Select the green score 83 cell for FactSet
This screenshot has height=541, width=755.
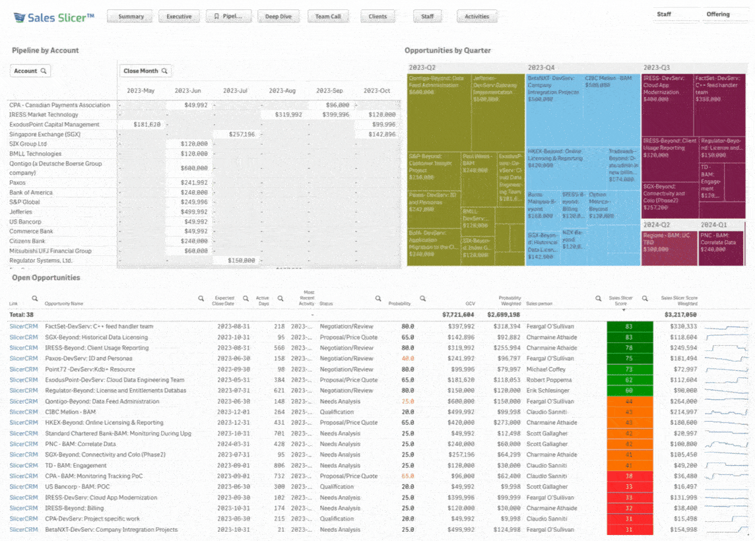point(629,327)
